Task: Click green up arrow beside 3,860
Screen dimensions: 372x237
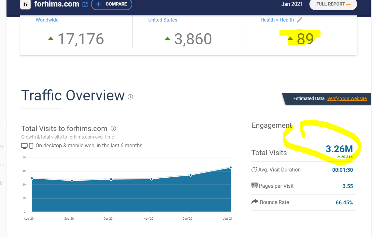Action: 167,38
